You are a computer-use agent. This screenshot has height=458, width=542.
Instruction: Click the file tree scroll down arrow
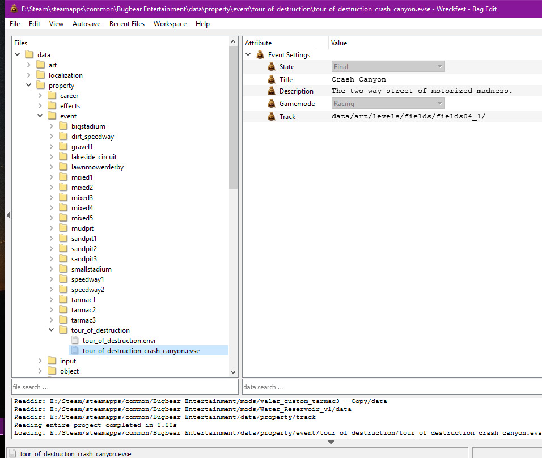pyautogui.click(x=234, y=372)
